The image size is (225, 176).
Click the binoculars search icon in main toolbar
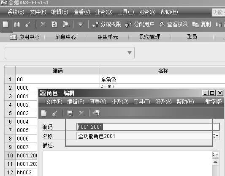17,24
